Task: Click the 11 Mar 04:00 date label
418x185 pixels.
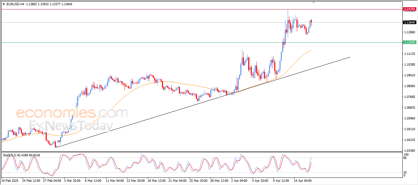Action: pyautogui.click(x=114, y=180)
